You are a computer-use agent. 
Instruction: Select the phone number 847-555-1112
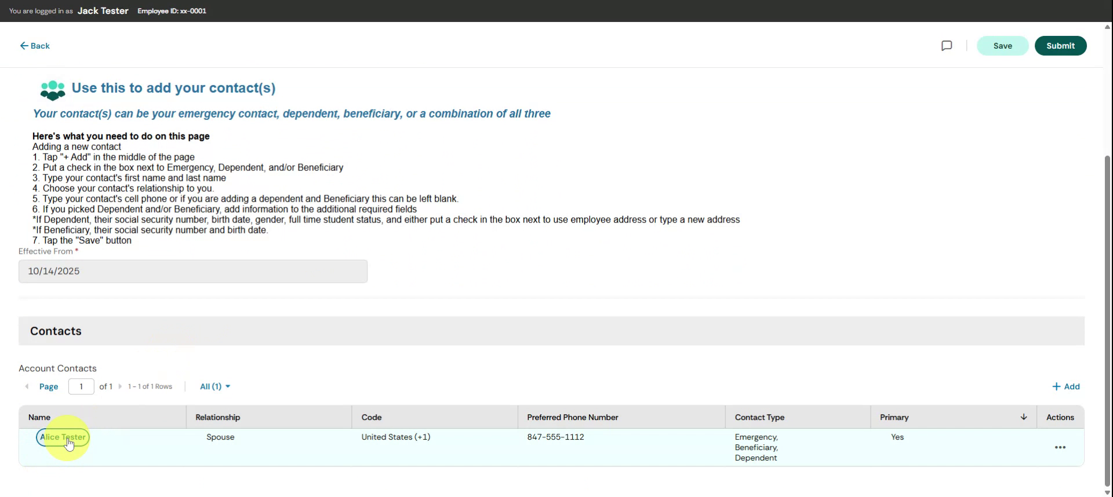(555, 437)
